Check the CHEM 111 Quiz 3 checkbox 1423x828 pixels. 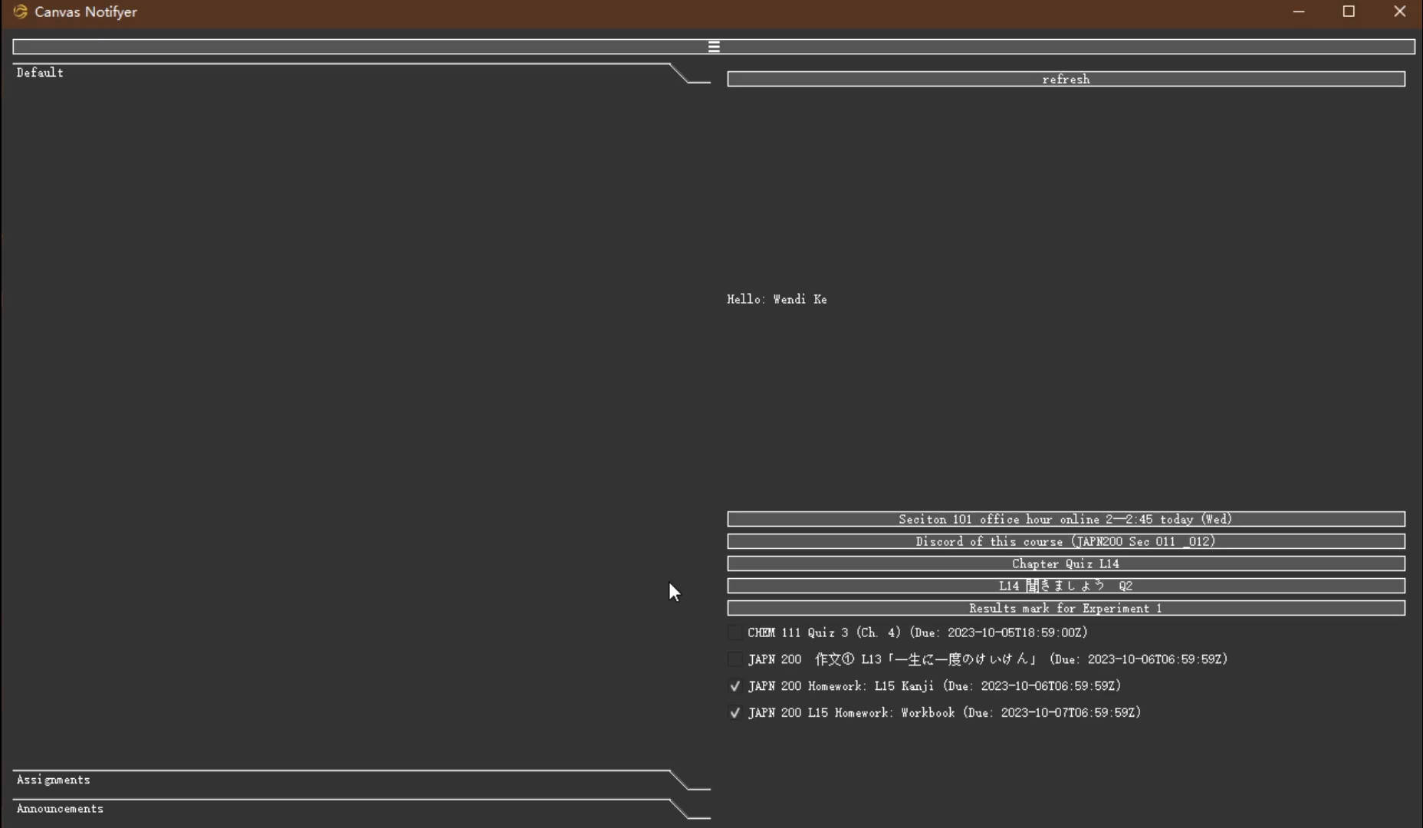pos(735,632)
